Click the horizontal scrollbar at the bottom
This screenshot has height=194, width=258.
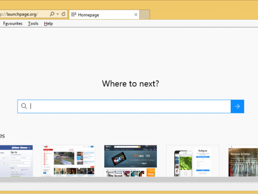click(x=129, y=180)
